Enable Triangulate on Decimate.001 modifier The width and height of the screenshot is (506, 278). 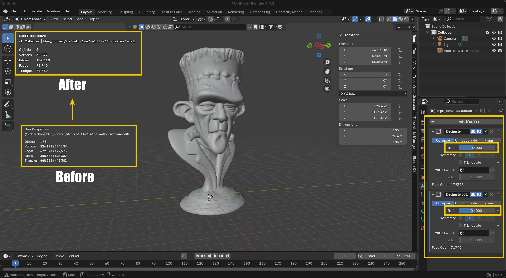tap(461, 226)
